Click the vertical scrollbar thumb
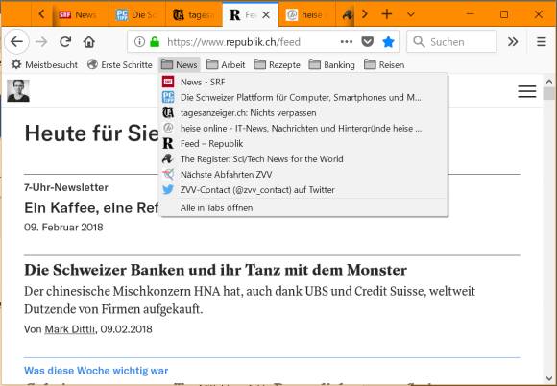This screenshot has width=557, height=386. pyautogui.click(x=549, y=94)
